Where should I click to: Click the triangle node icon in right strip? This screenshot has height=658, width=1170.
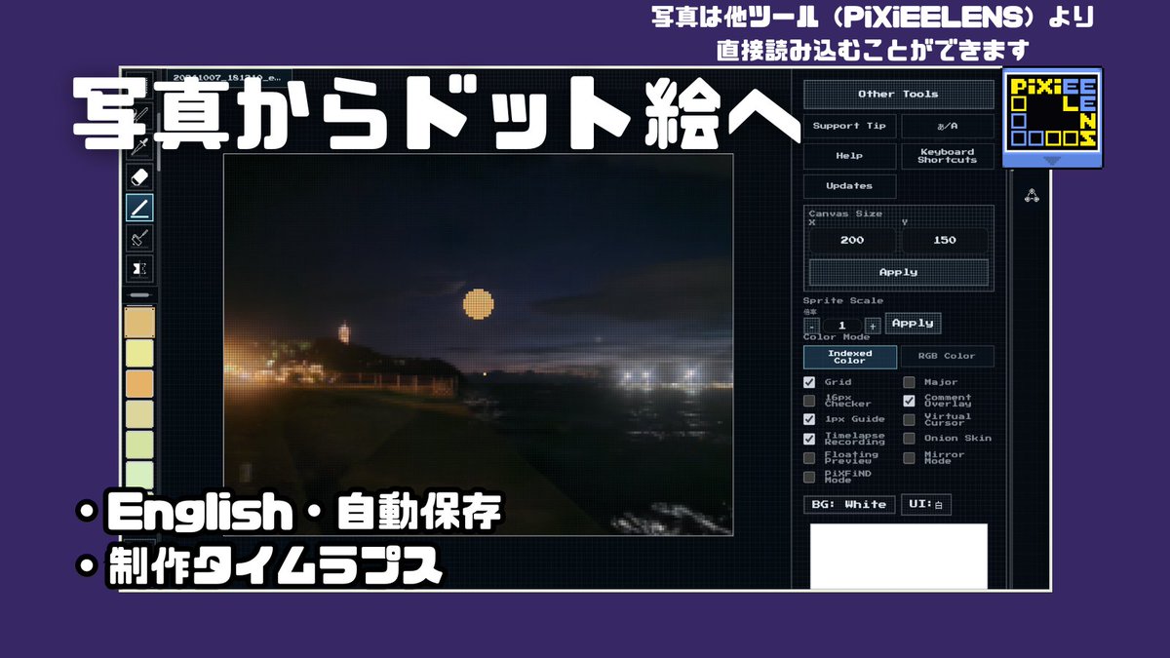point(1032,195)
